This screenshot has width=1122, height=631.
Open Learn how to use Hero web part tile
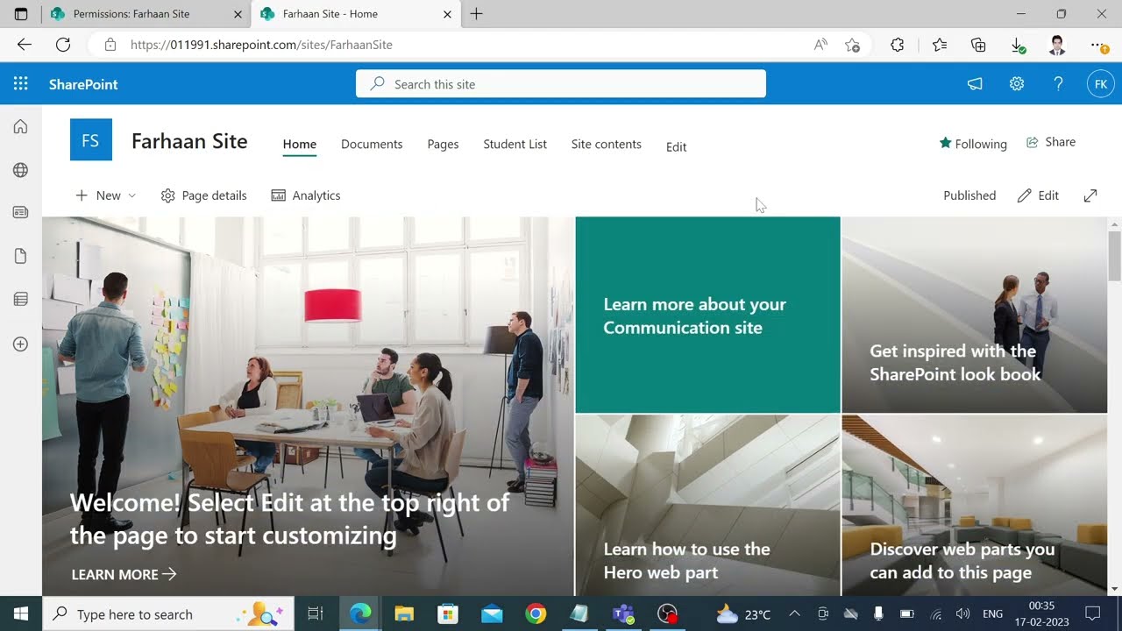tap(707, 505)
